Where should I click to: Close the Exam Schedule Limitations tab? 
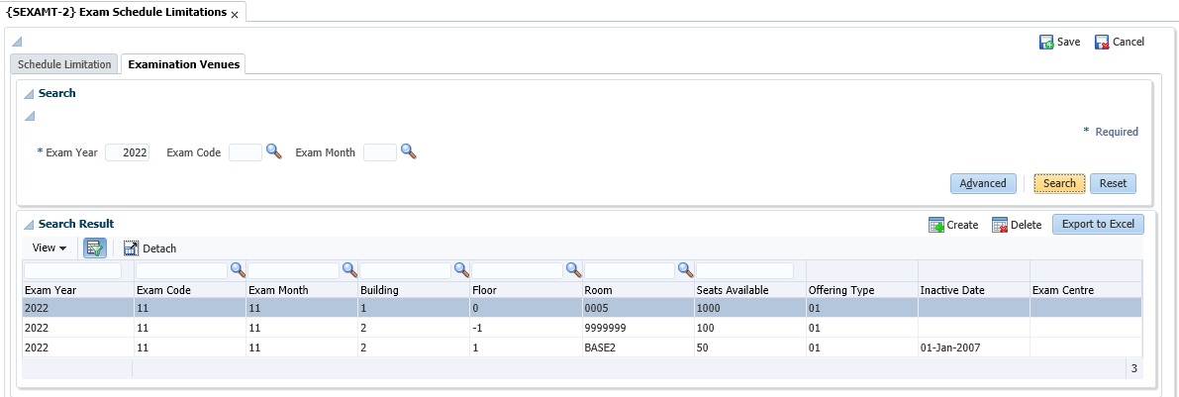pos(234,14)
